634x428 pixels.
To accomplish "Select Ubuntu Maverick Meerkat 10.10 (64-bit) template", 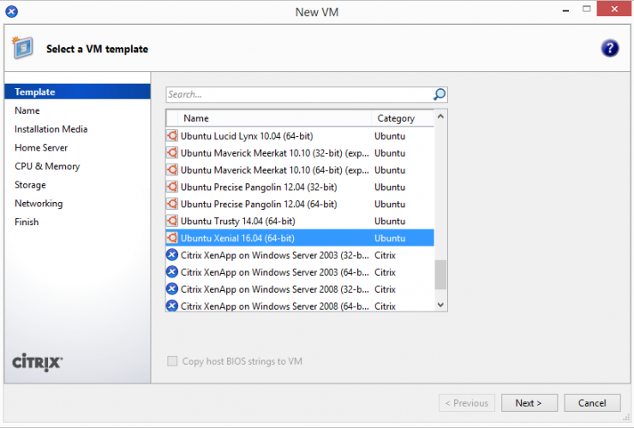I will coord(274,169).
